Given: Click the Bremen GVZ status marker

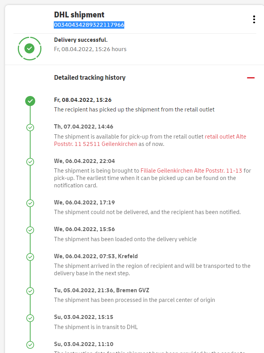Looking at the screenshot, I should (30, 291).
